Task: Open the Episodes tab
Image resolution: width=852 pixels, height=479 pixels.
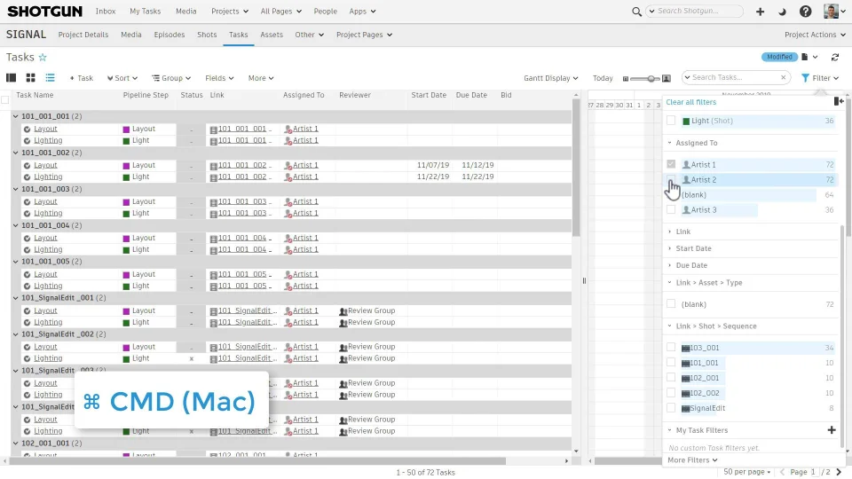Action: click(169, 35)
